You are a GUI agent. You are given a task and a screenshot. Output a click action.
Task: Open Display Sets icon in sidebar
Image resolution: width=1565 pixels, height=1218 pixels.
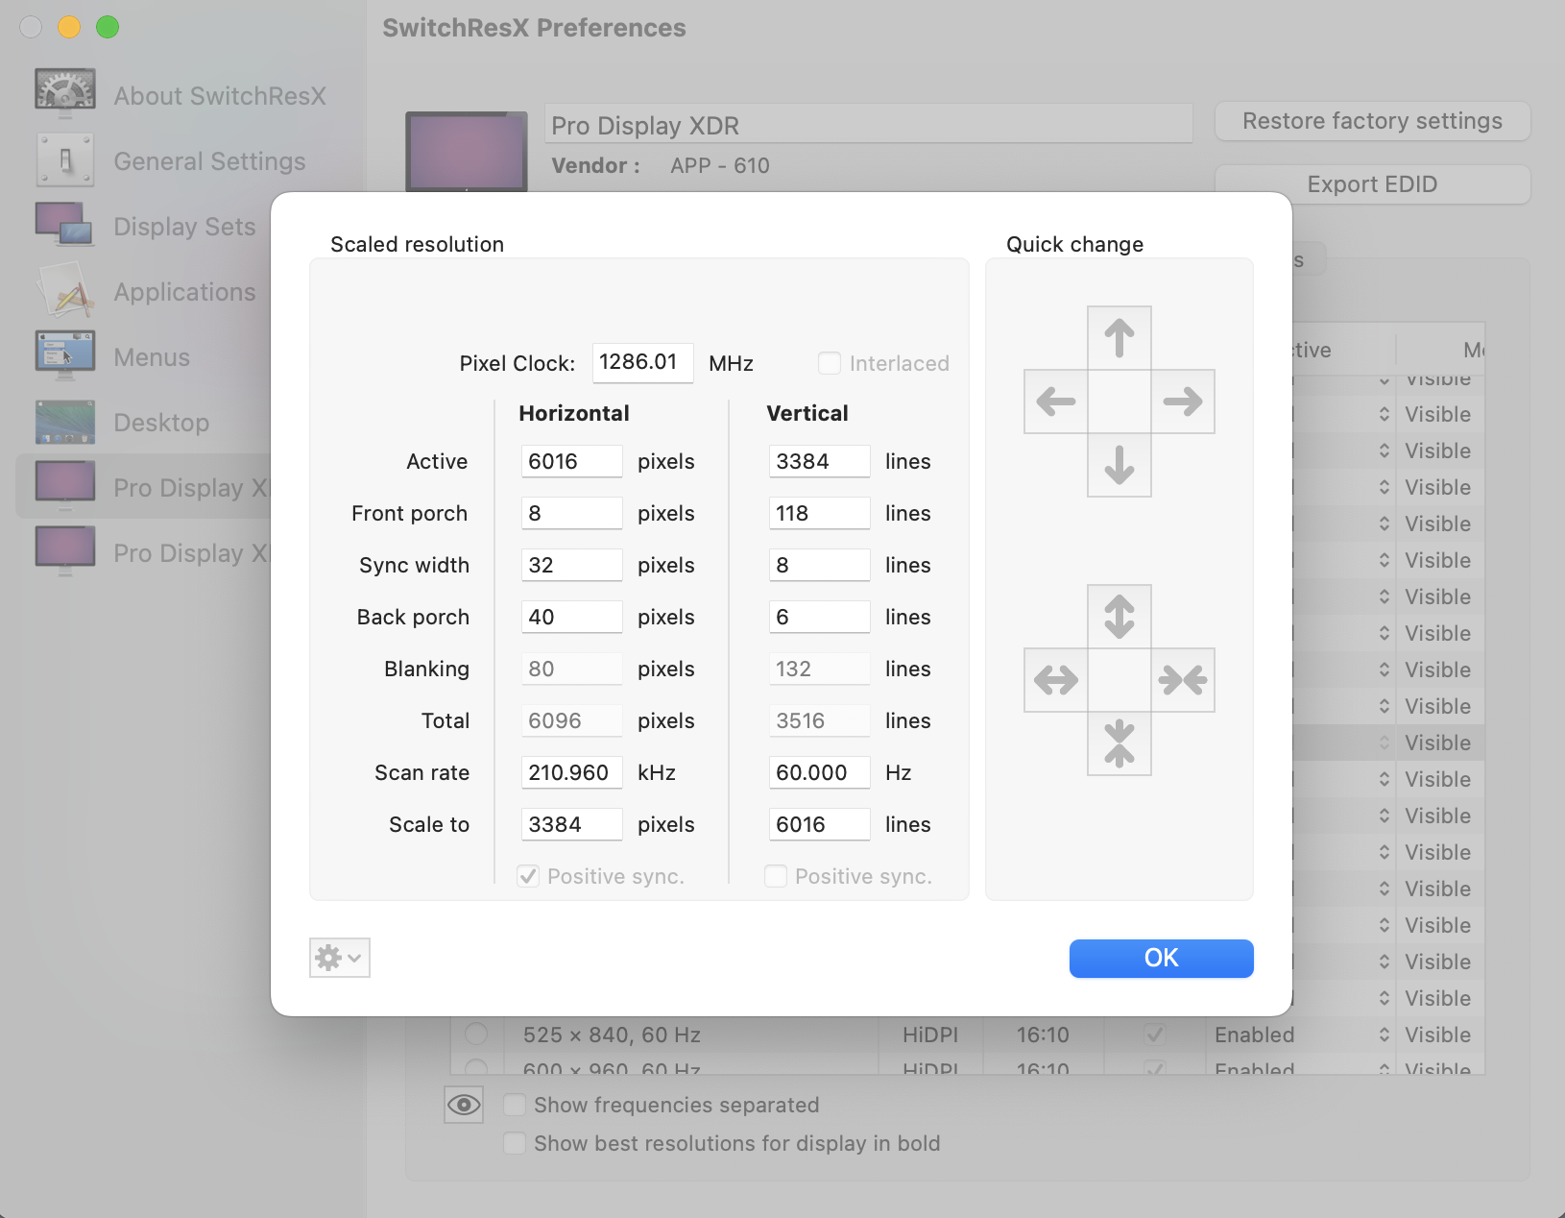(x=65, y=225)
